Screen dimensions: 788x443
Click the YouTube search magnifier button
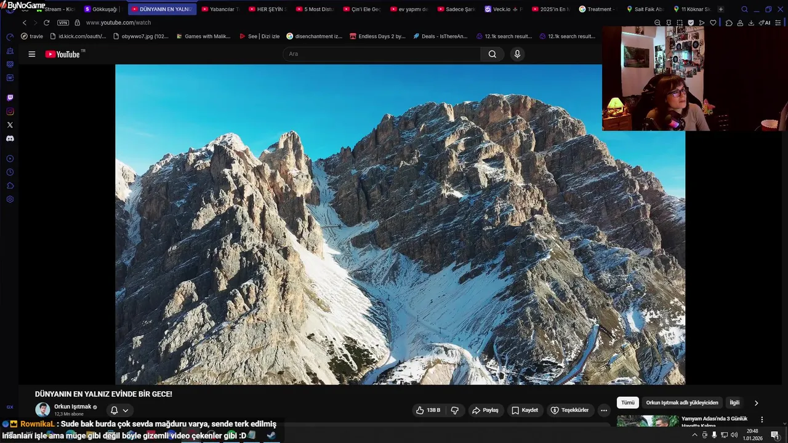click(x=492, y=54)
